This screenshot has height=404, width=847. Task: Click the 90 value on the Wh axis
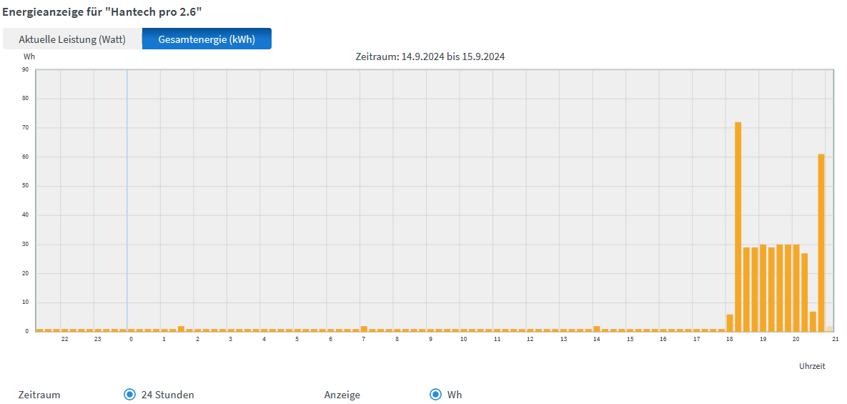(25, 70)
